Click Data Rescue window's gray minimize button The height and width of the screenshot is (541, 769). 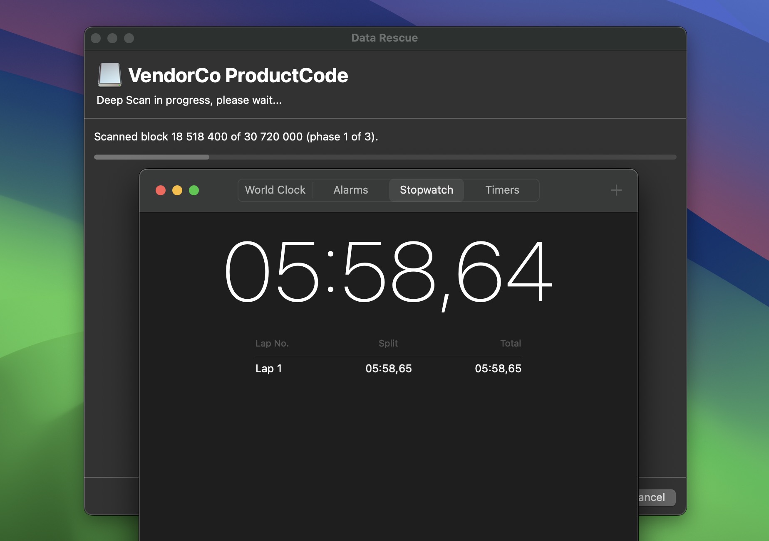pos(112,38)
